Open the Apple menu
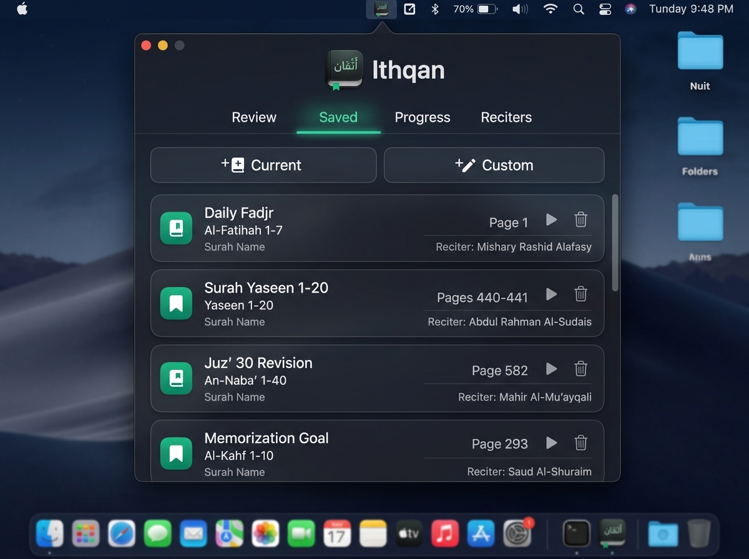The image size is (749, 559). pyautogui.click(x=22, y=9)
